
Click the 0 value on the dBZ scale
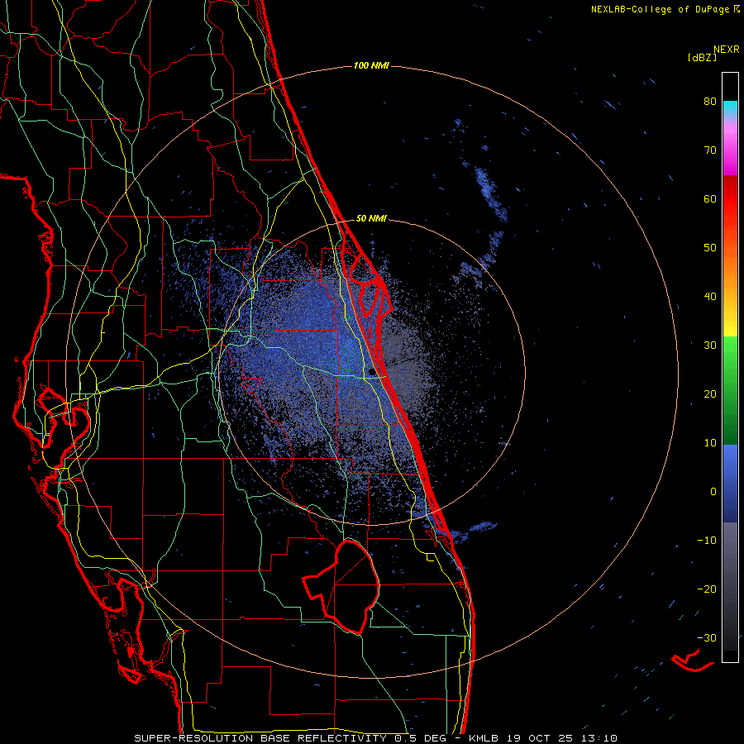point(713,492)
